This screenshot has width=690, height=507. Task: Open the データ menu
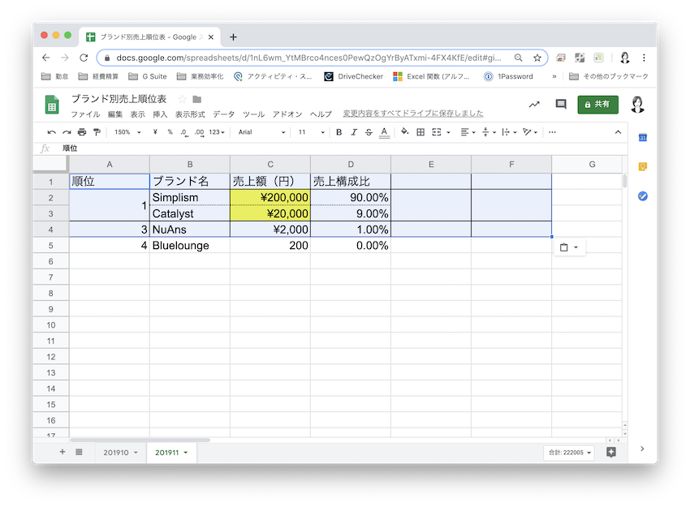[223, 114]
